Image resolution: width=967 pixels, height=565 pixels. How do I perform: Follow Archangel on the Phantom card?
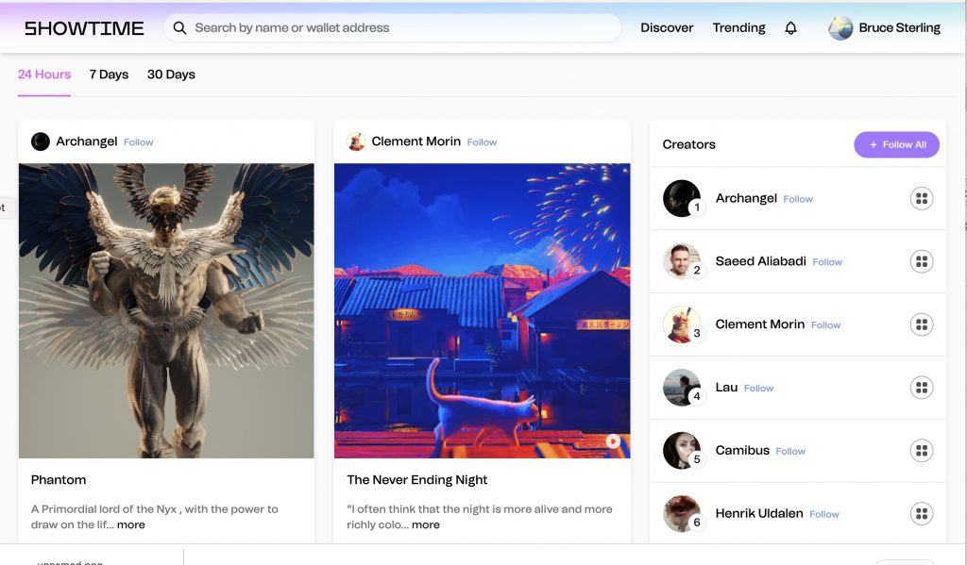(138, 142)
